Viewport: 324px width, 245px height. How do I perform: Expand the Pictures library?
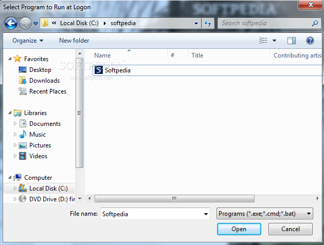15,145
